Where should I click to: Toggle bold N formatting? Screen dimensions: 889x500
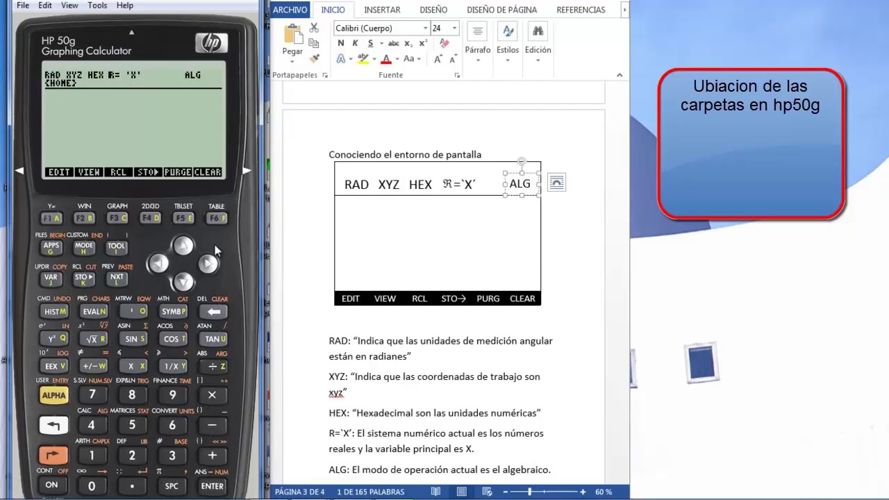tap(340, 43)
